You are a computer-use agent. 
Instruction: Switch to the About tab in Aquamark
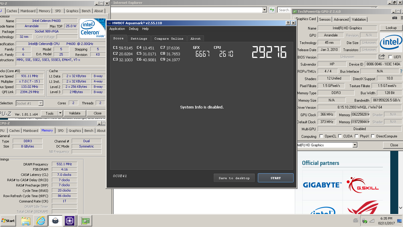point(196,38)
